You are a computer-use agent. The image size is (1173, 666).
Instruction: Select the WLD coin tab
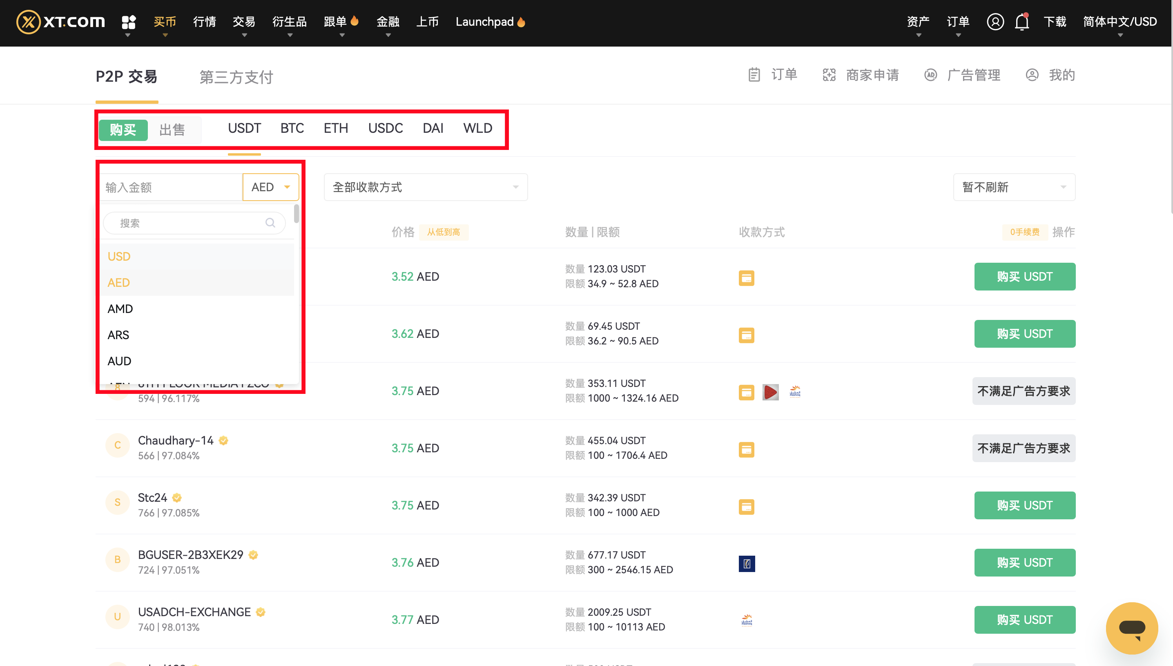477,128
